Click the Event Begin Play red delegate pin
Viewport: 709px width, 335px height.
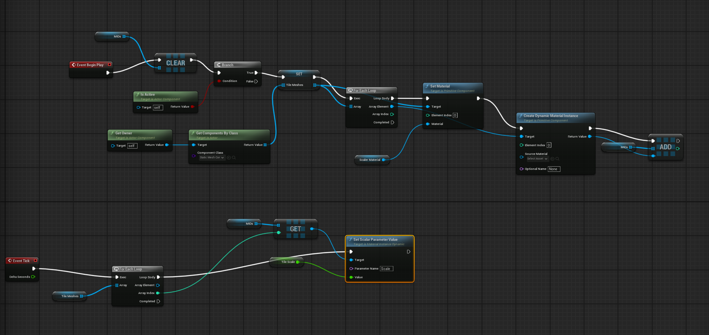point(110,65)
